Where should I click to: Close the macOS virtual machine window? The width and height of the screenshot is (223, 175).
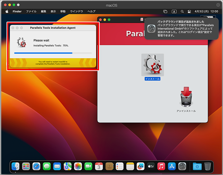5,5
